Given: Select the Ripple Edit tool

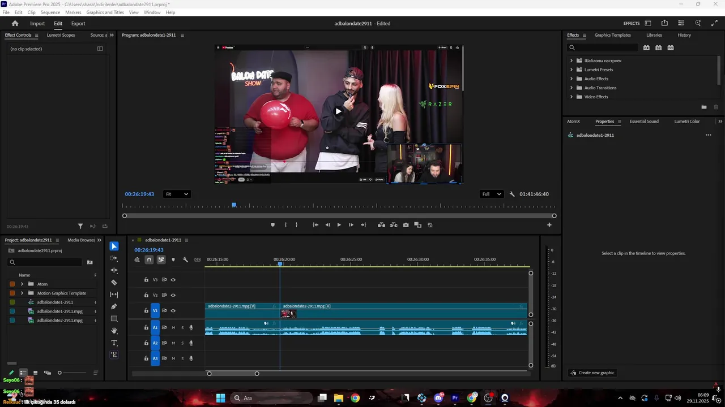Looking at the screenshot, I should 114,270.
